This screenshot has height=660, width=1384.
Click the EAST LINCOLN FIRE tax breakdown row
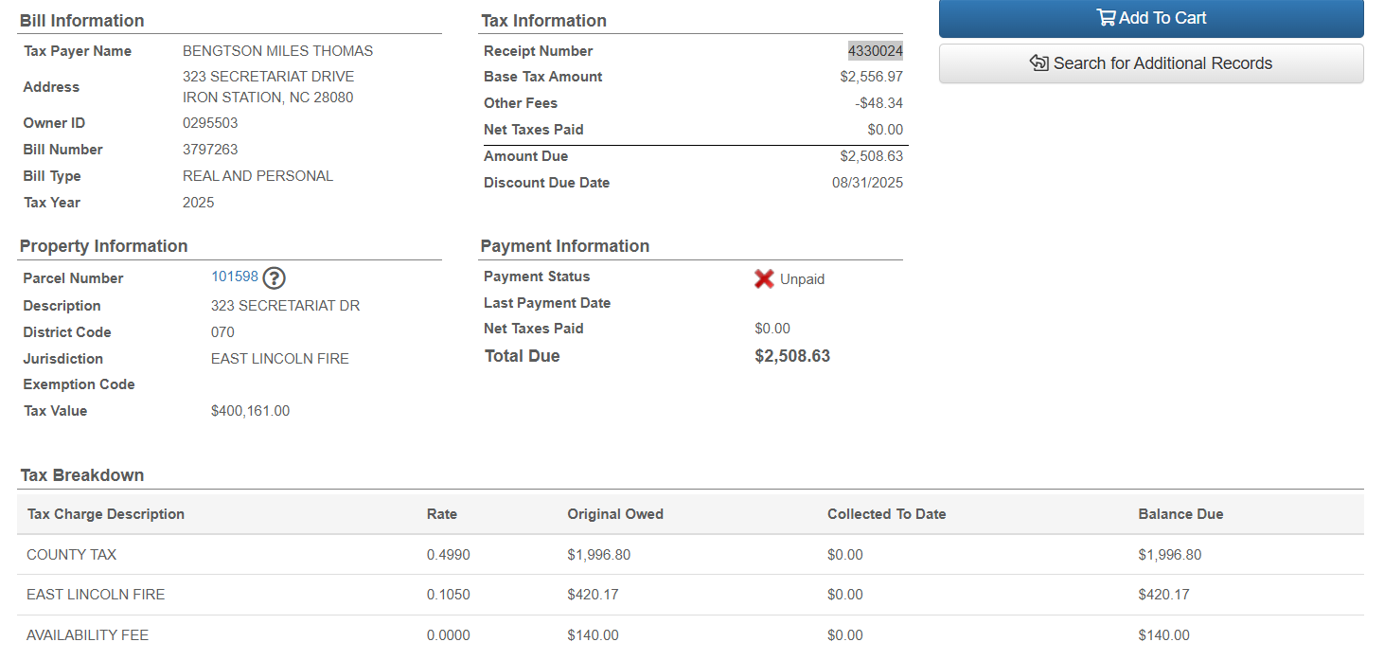[96, 595]
